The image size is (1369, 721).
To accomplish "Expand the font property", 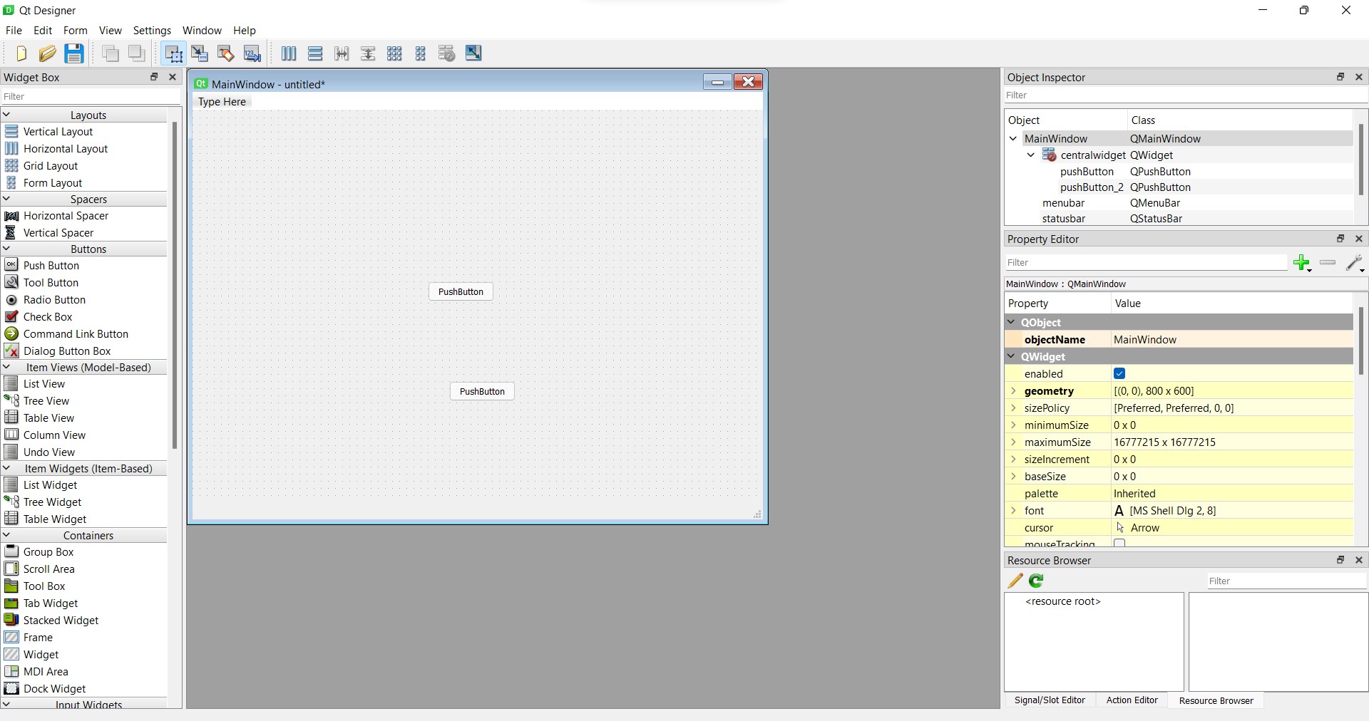I will 1015,511.
